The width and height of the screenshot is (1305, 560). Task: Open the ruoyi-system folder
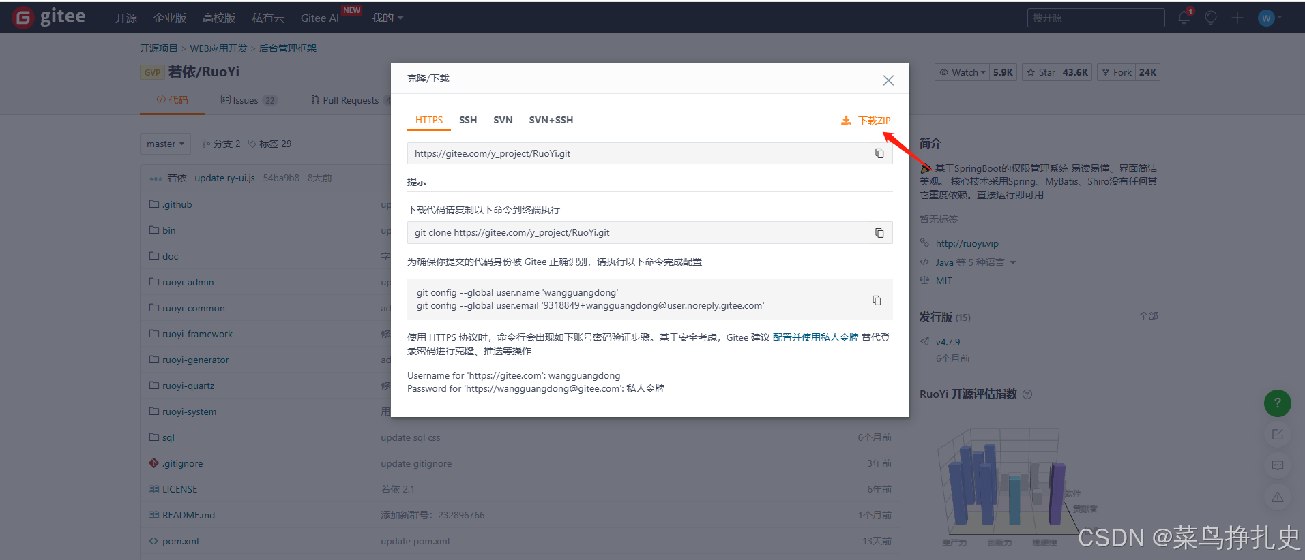coord(189,411)
